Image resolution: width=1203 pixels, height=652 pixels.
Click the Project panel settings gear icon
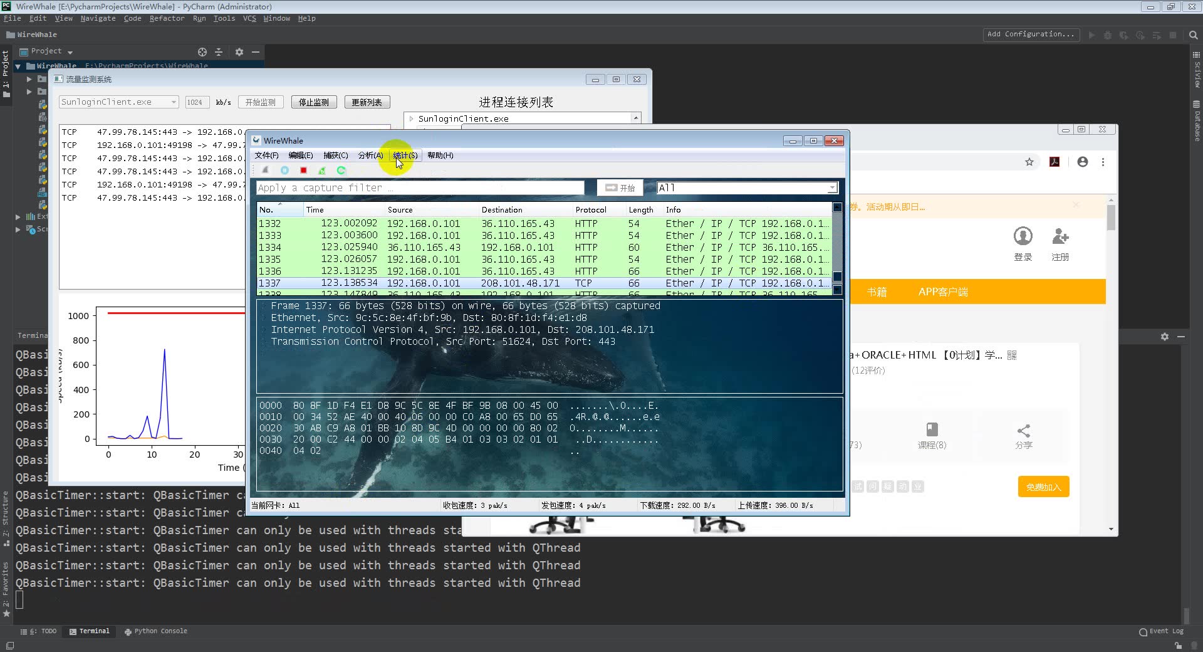(x=239, y=52)
